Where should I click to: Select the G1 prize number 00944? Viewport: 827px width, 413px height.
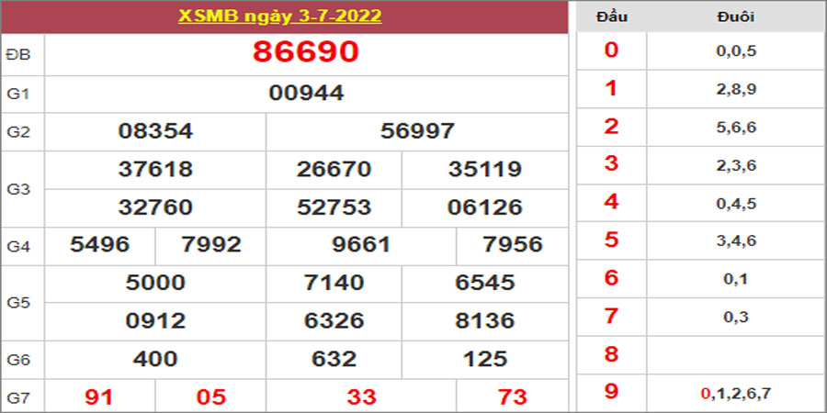306,94
